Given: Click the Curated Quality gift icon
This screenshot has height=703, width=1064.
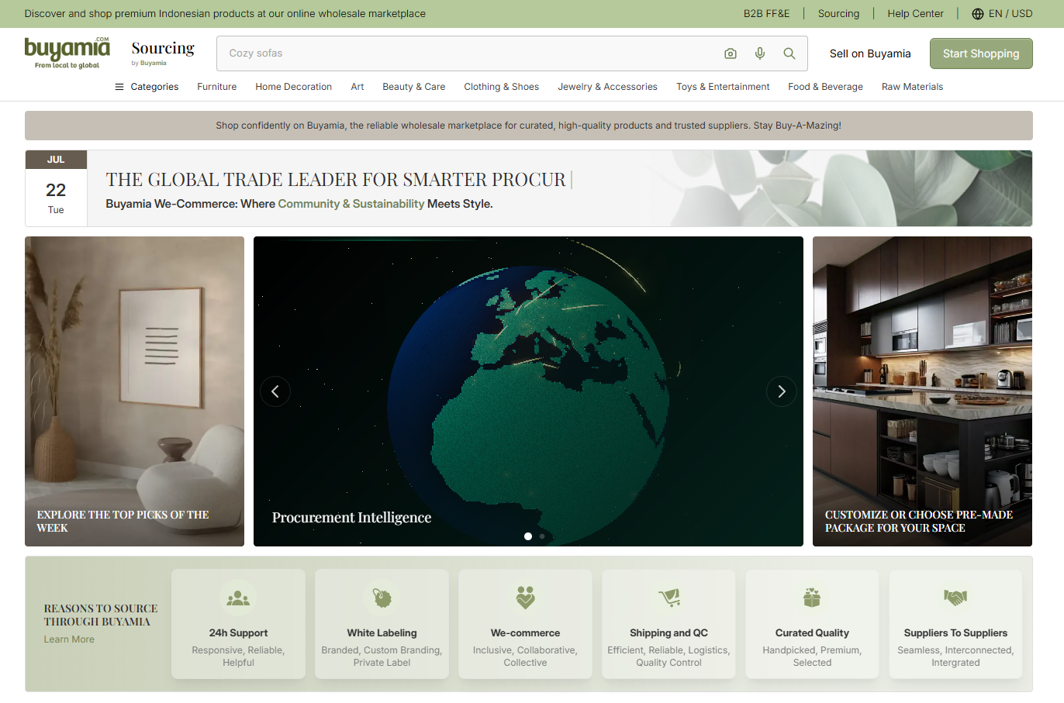Looking at the screenshot, I should [812, 598].
